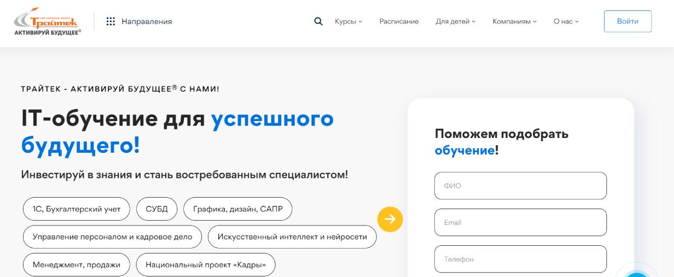Expand the О нас dropdown
The height and width of the screenshot is (277, 674).
566,21
